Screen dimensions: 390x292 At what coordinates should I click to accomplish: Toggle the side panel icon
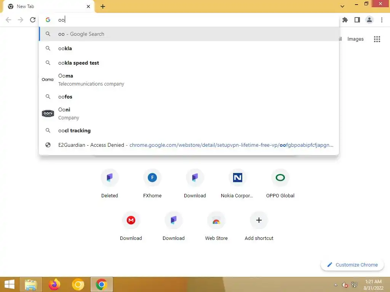[x=357, y=20]
